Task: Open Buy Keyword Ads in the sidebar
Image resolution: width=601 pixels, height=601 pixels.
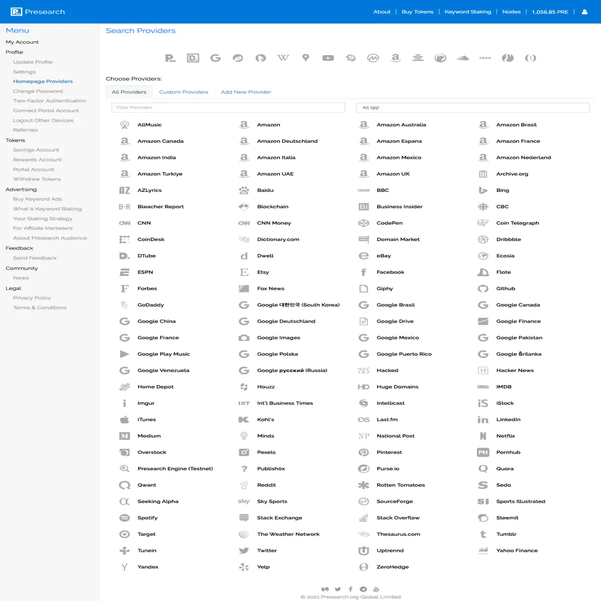Action: point(38,199)
